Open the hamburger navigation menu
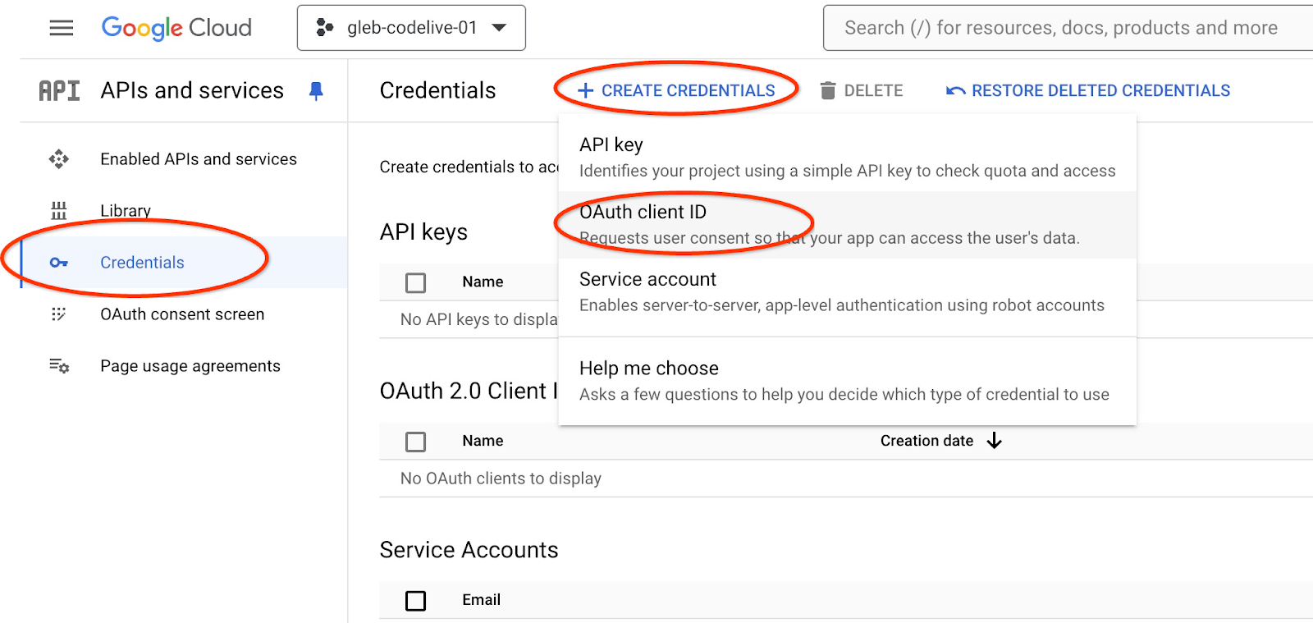The height and width of the screenshot is (623, 1313). (x=62, y=28)
